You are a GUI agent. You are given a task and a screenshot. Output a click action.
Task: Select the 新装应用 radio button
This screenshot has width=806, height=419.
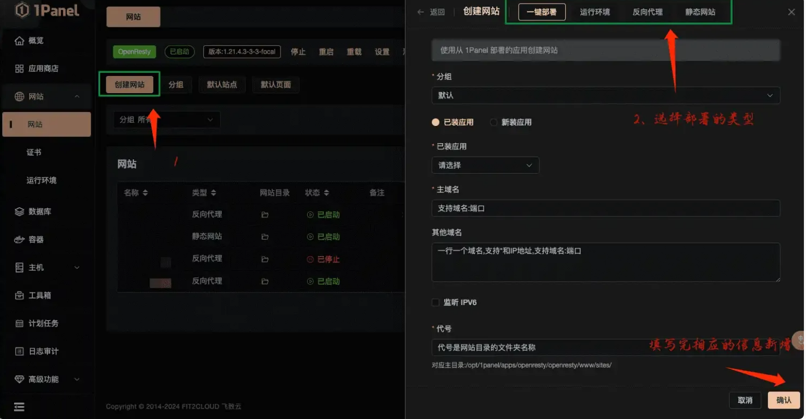tap(493, 122)
